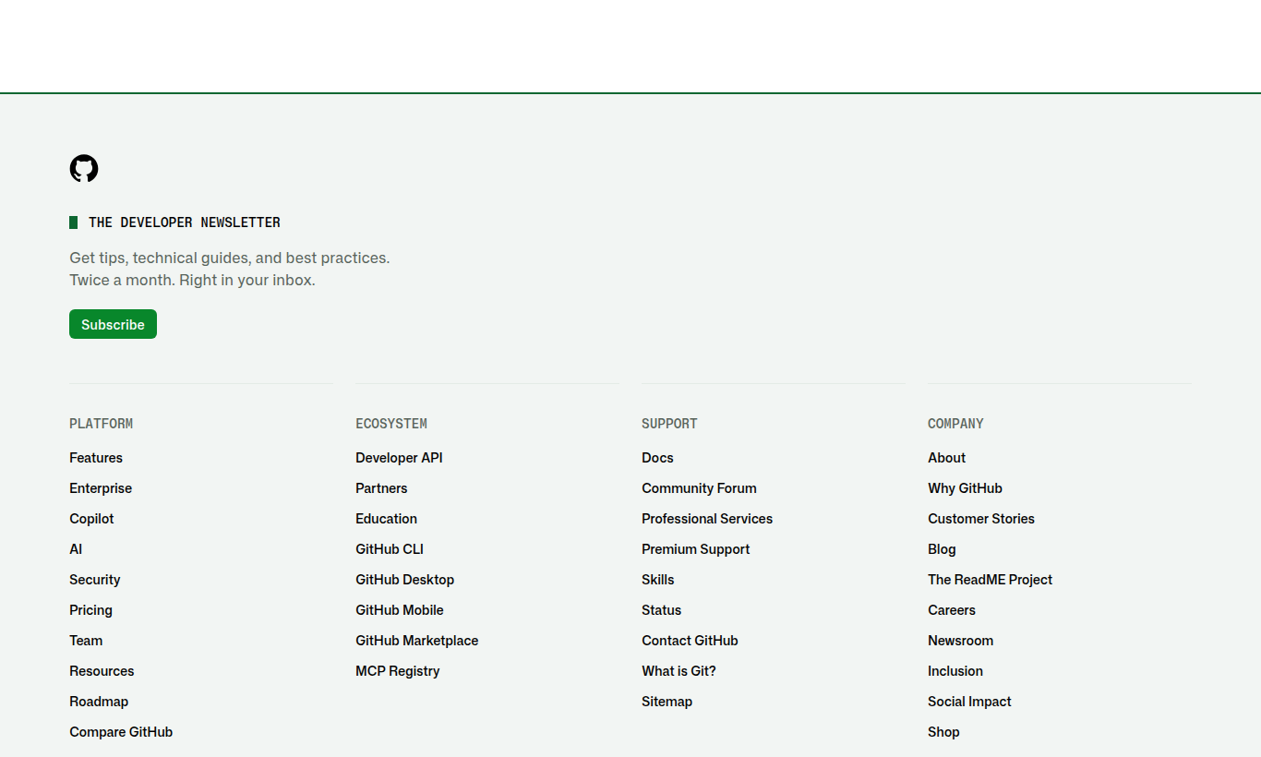Click the PLATFORM column heading
This screenshot has width=1261, height=757.
(x=101, y=424)
